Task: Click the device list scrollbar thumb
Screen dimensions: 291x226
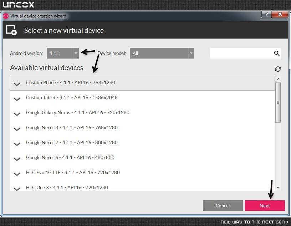Action: (278, 102)
